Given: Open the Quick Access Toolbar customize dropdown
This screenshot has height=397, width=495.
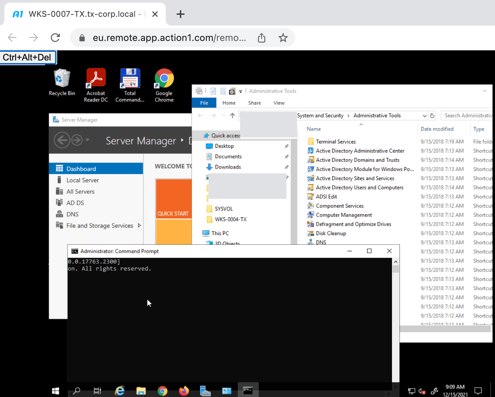Looking at the screenshot, I should (241, 91).
